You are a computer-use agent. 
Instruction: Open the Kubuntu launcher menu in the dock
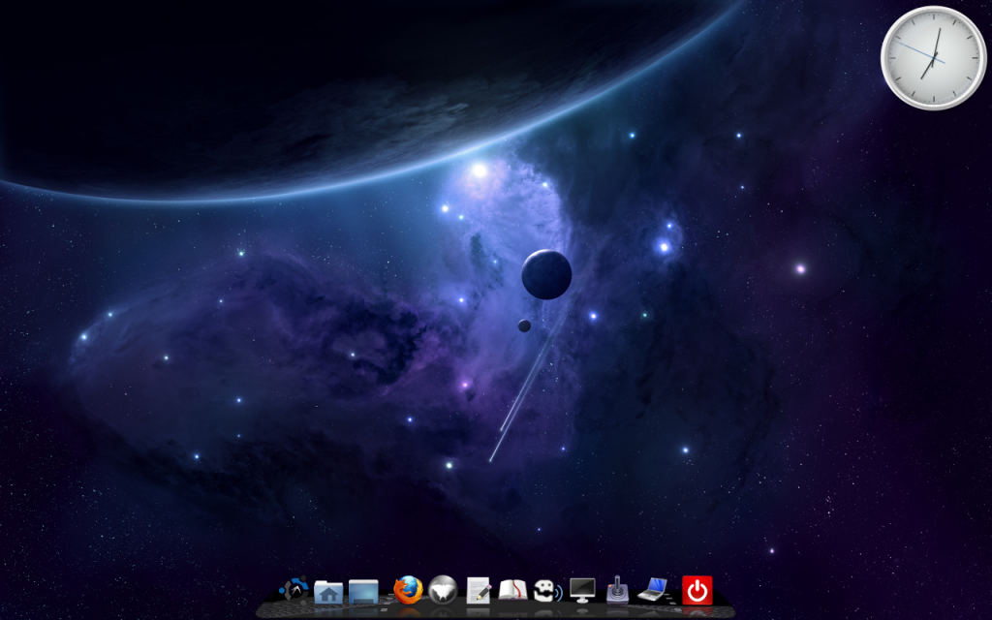point(294,589)
